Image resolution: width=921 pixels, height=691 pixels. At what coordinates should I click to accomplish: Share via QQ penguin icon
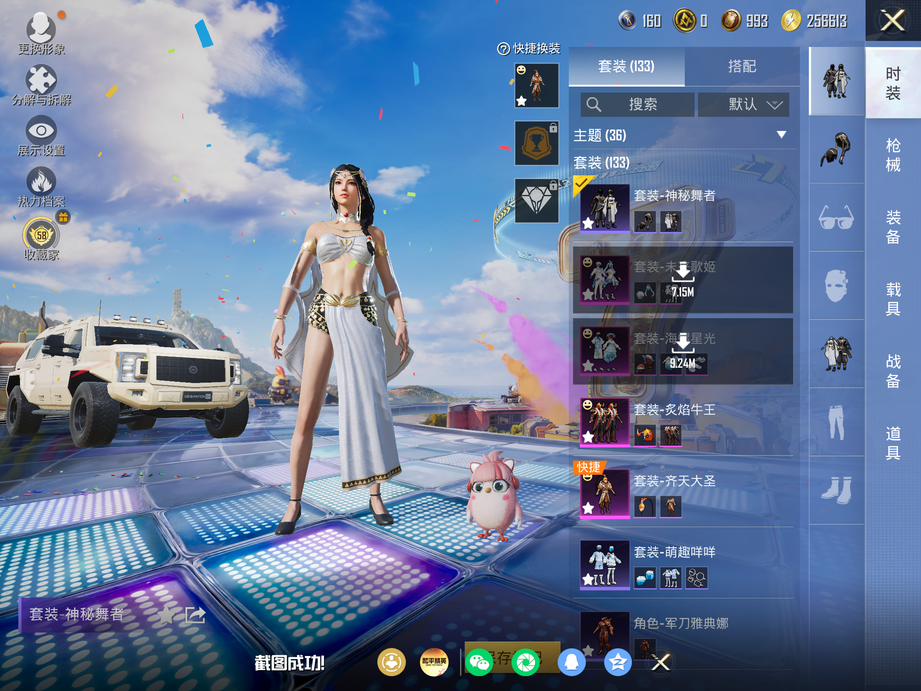click(571, 662)
